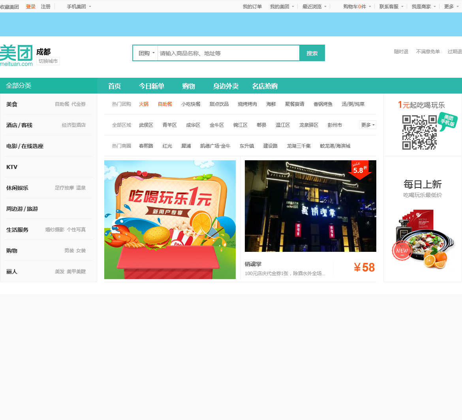This screenshot has width=462, height=420.
Task: Click the 注册 link
Action: 46,6
